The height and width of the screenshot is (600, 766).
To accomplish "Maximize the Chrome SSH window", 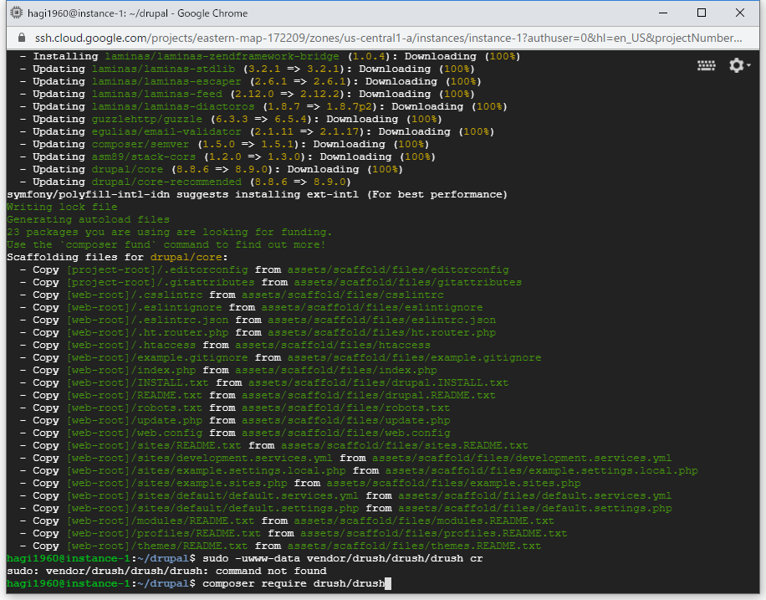I will pyautogui.click(x=702, y=13).
